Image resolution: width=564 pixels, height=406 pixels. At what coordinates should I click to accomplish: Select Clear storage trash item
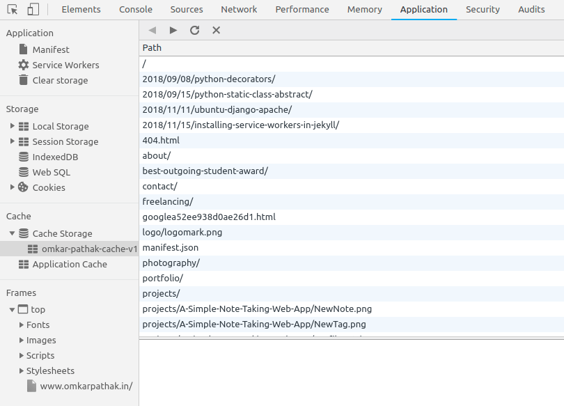coord(60,80)
